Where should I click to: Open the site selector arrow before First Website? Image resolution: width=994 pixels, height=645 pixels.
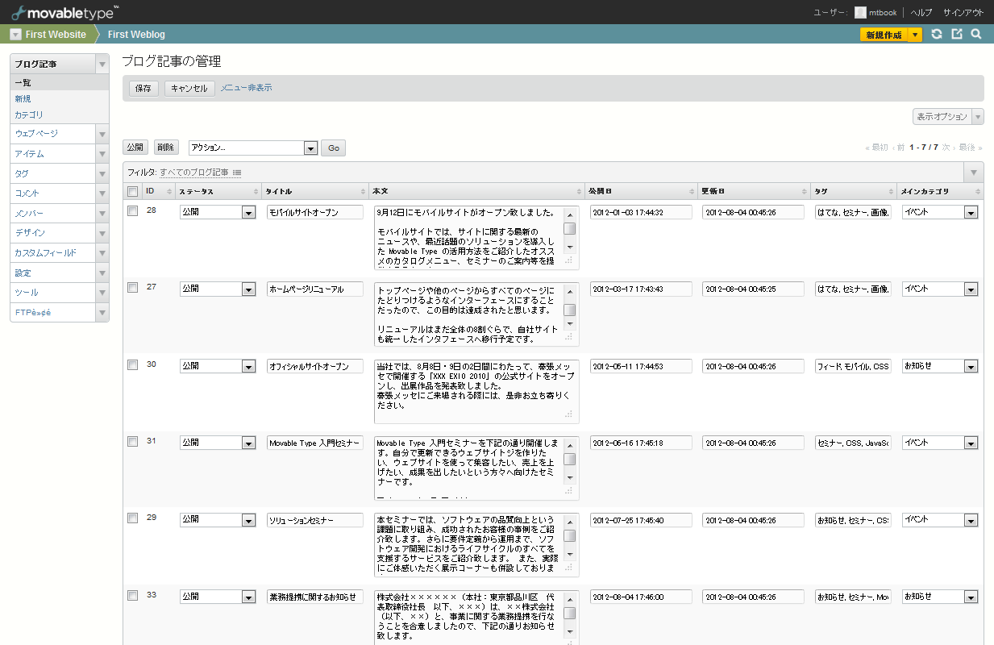15,35
